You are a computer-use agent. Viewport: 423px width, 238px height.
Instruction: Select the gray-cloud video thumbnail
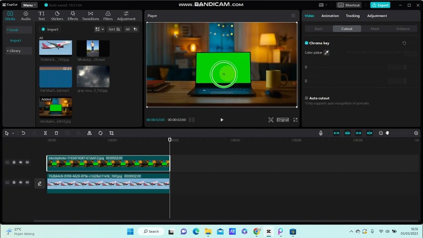pyautogui.click(x=93, y=76)
